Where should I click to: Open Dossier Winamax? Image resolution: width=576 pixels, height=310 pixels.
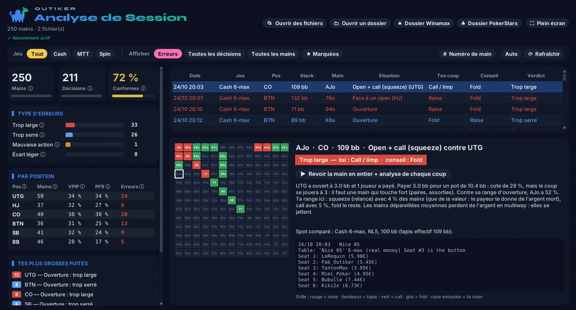(423, 23)
